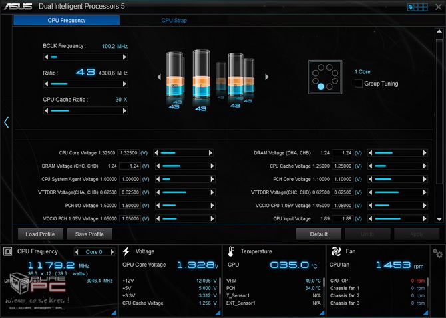This screenshot has height=318, width=446.
Task: Click the CPU Core Voltage slider
Action: click(183, 153)
